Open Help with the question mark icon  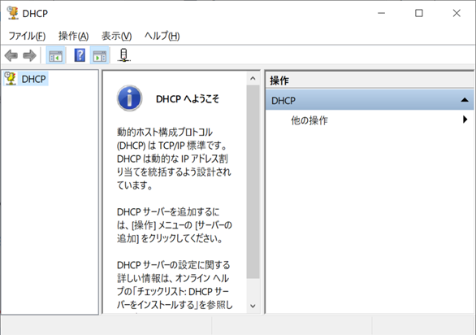tap(80, 55)
